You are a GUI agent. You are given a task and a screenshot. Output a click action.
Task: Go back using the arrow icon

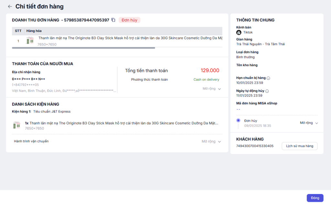click(x=10, y=6)
